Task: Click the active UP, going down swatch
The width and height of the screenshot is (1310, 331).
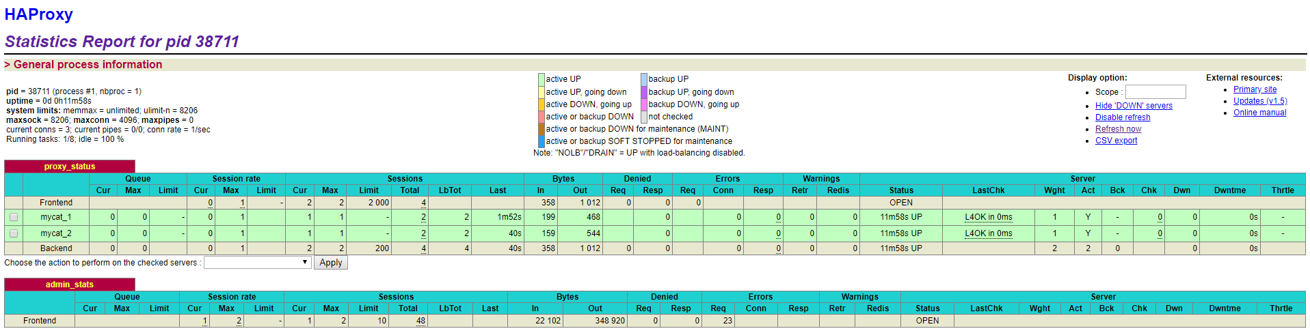Action: (x=542, y=92)
